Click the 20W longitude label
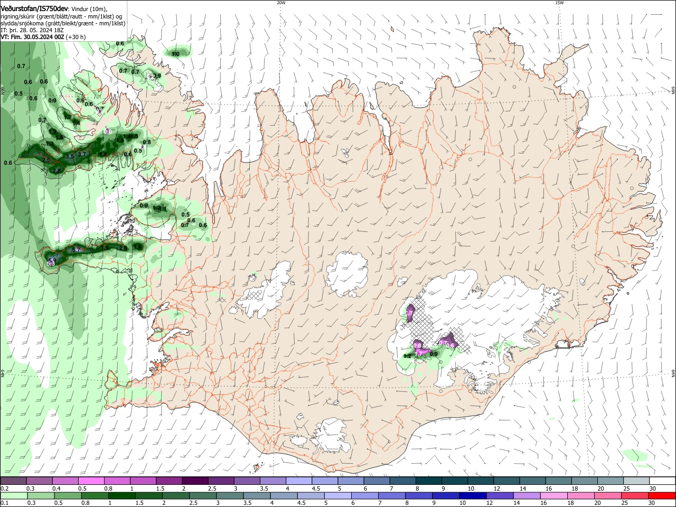This screenshot has height=507, width=676. (281, 3)
